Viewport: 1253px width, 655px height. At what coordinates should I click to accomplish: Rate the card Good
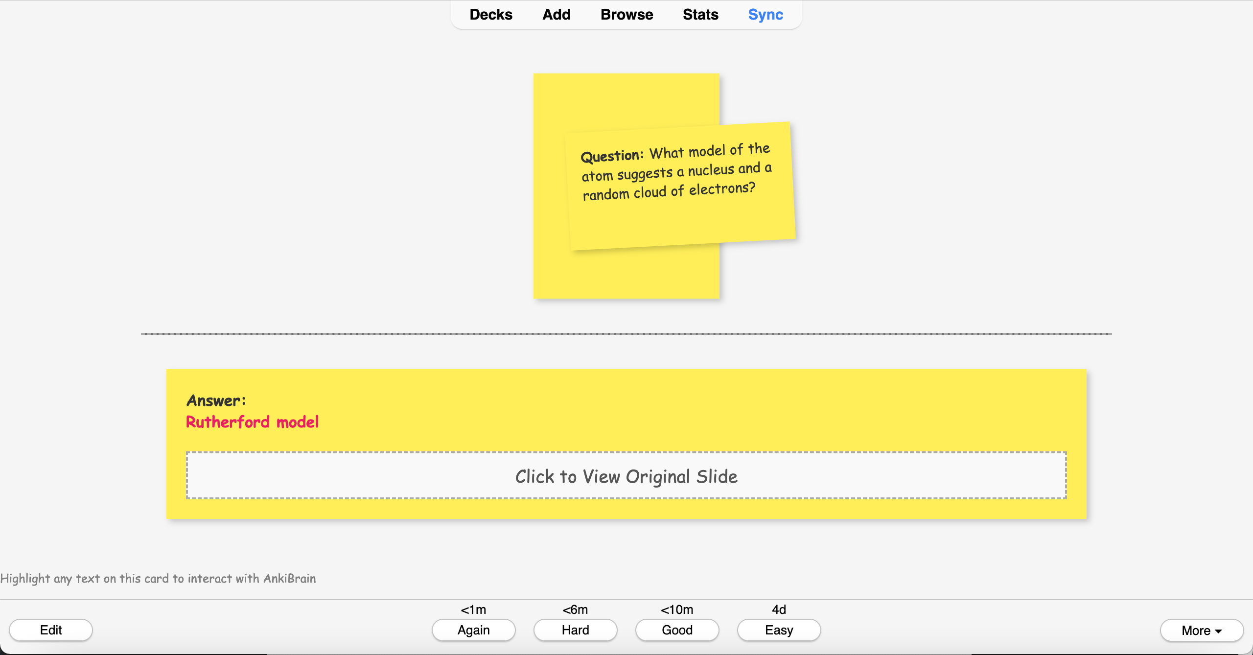[677, 630]
